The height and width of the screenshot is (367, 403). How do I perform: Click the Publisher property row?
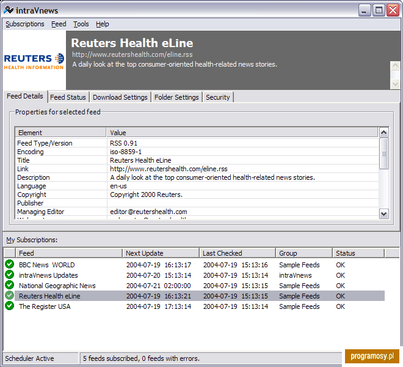197,203
